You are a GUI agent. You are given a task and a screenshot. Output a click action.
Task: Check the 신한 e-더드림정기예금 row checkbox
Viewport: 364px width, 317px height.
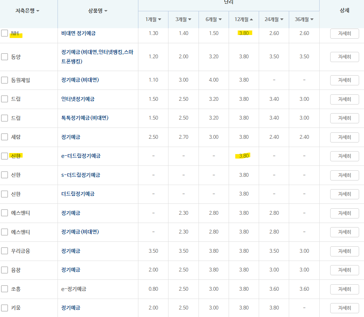pyautogui.click(x=5, y=156)
